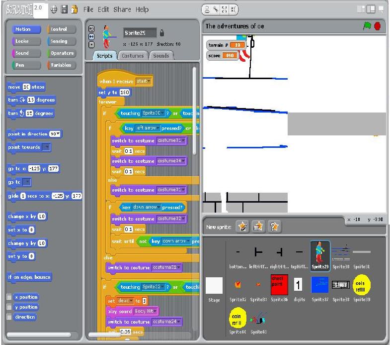Screen dimensions: 390x345
Task: Click the terrain # variable monitor
Action: pos(227,45)
